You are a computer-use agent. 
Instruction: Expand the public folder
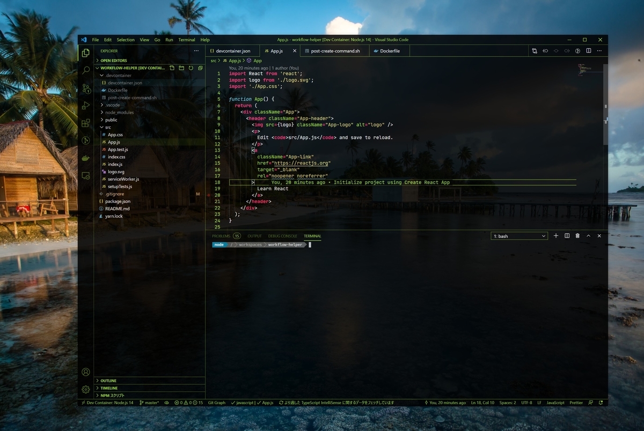(150, 120)
